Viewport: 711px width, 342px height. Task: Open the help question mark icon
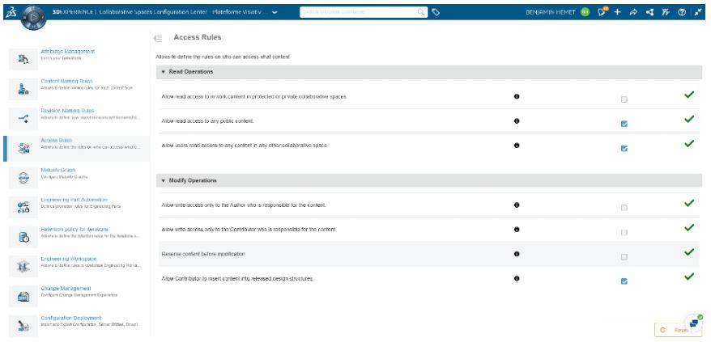point(682,12)
